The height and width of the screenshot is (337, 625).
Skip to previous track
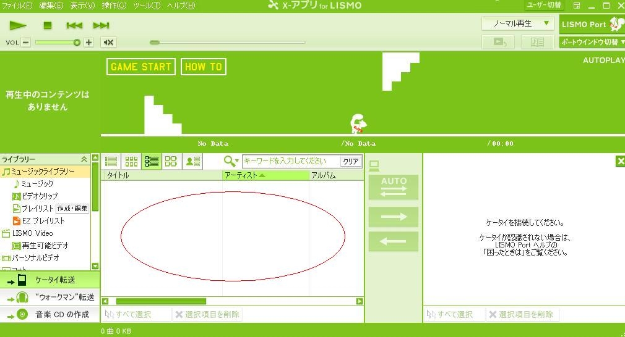pos(74,25)
